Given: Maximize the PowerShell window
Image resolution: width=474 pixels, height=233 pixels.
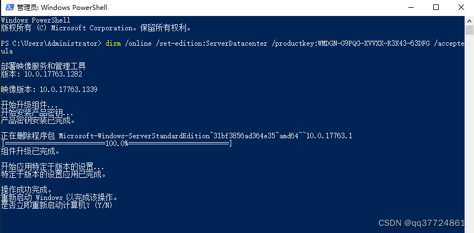Looking at the screenshot, I should click(x=435, y=8).
